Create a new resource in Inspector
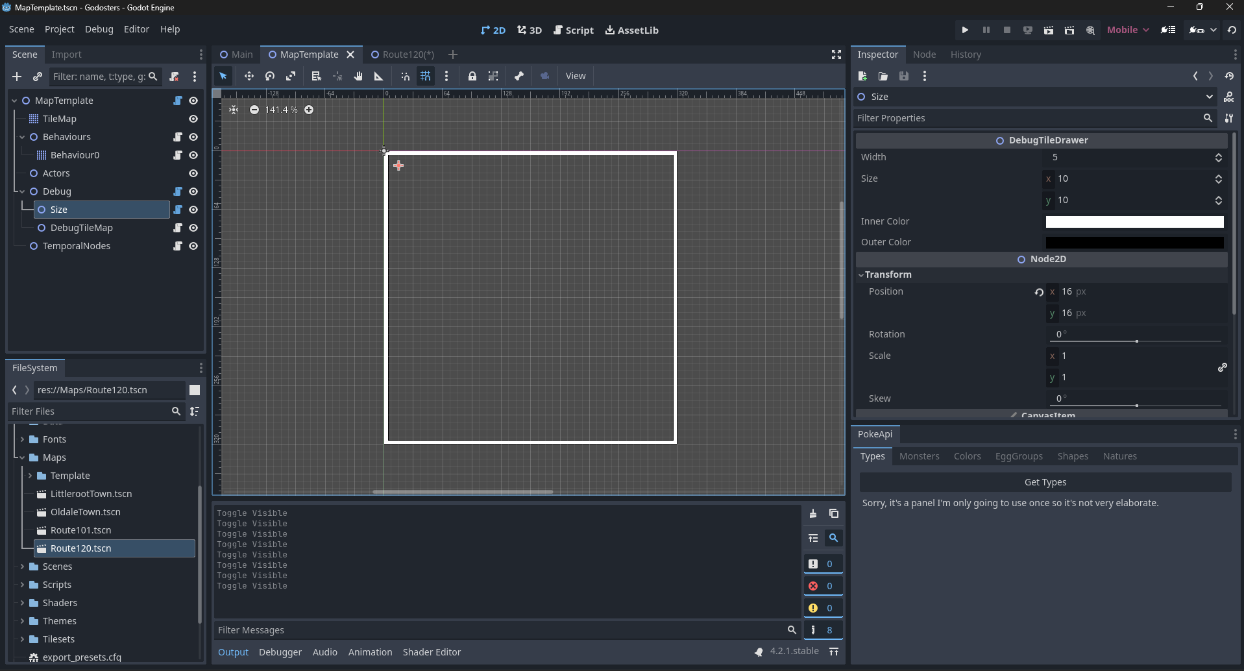Screen dimensions: 1244x671 point(862,76)
